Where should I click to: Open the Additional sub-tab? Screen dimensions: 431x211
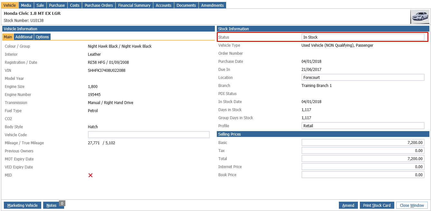[x=24, y=37]
